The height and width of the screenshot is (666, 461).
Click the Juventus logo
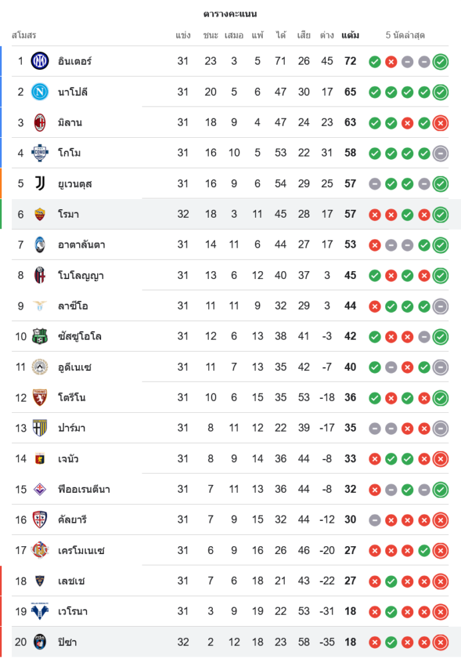pos(40,184)
